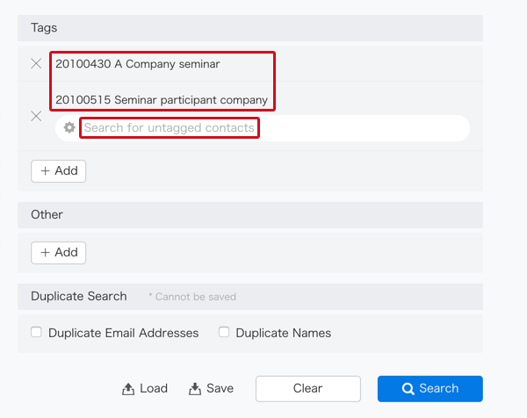Enable Duplicate Email Addresses checkbox
Image resolution: width=527 pixels, height=418 pixels.
point(36,332)
